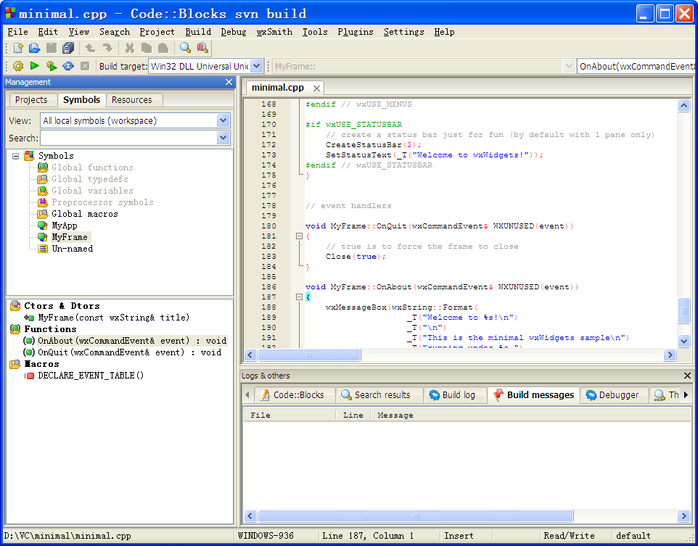This screenshot has height=546, width=698.
Task: Click the Save file toolbar icon
Action: pyautogui.click(x=52, y=48)
